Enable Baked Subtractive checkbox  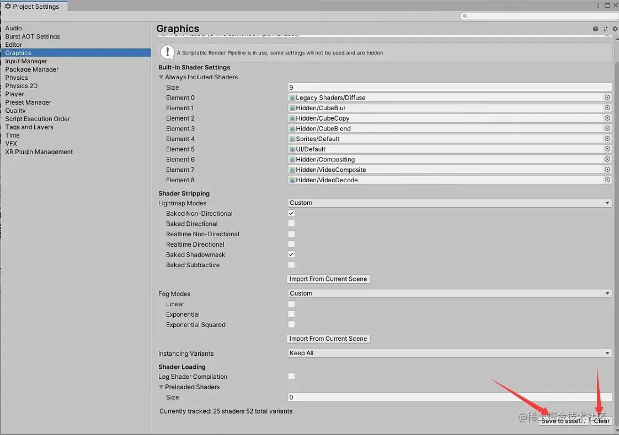(x=291, y=264)
